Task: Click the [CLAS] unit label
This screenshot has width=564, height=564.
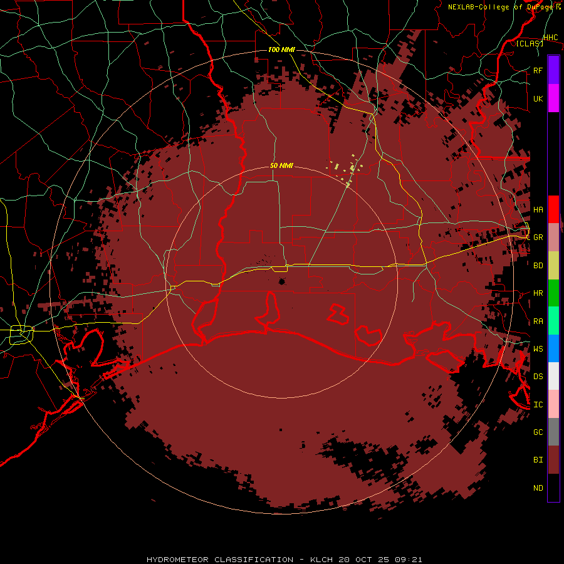Action: point(530,43)
